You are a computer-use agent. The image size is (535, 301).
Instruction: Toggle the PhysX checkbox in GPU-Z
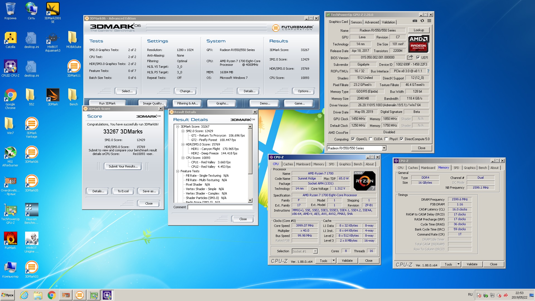(386, 139)
